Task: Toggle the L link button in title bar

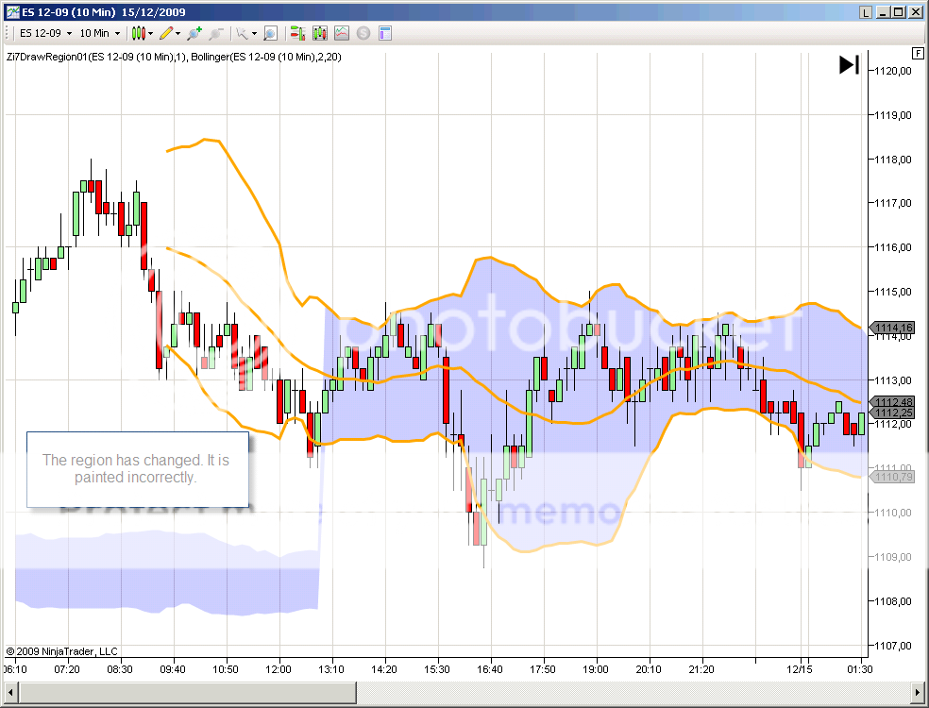Action: click(x=866, y=12)
